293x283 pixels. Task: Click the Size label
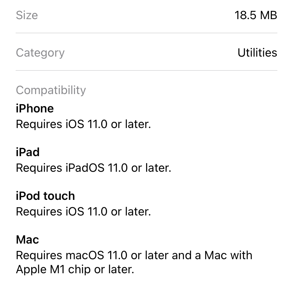(27, 15)
